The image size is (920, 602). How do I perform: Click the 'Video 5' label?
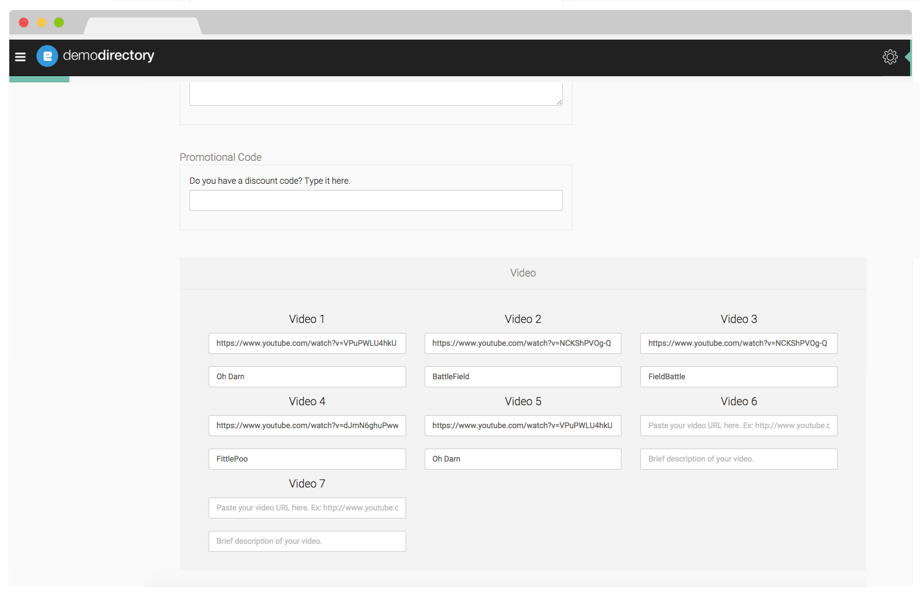click(523, 402)
